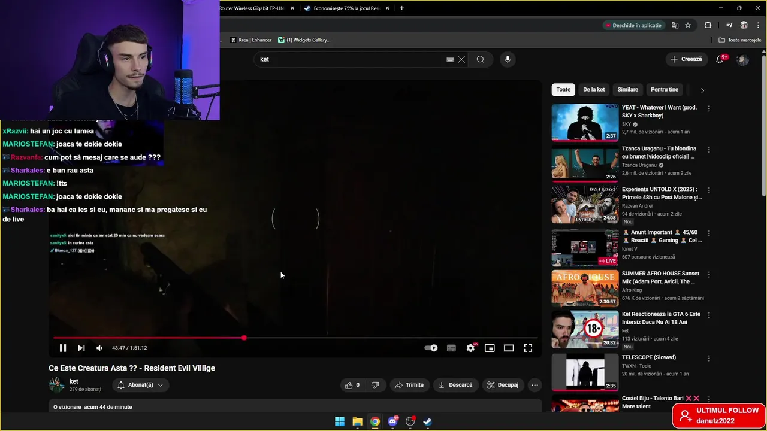The width and height of the screenshot is (767, 431).
Task: Dislike the video with thumbs down
Action: point(375,385)
